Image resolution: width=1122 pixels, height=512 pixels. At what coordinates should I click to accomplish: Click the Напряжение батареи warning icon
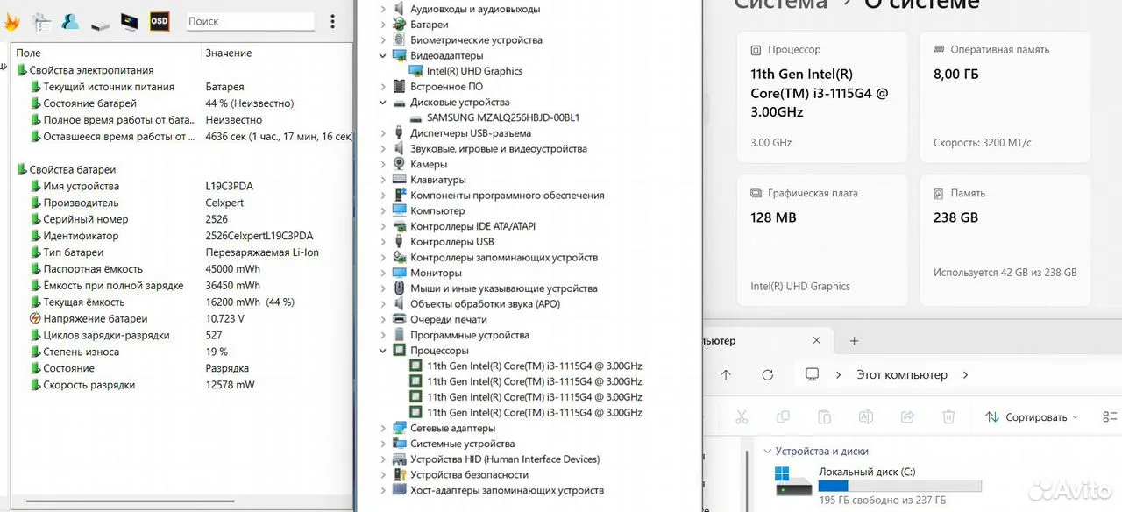point(35,319)
